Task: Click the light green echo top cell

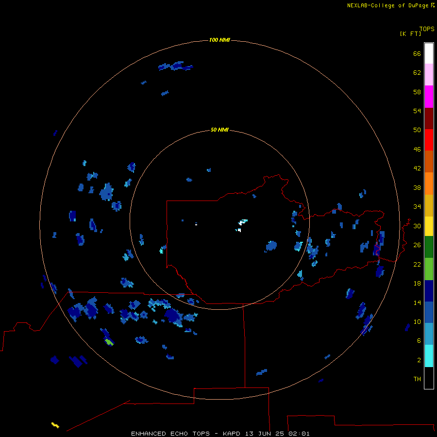Action: 109,342
